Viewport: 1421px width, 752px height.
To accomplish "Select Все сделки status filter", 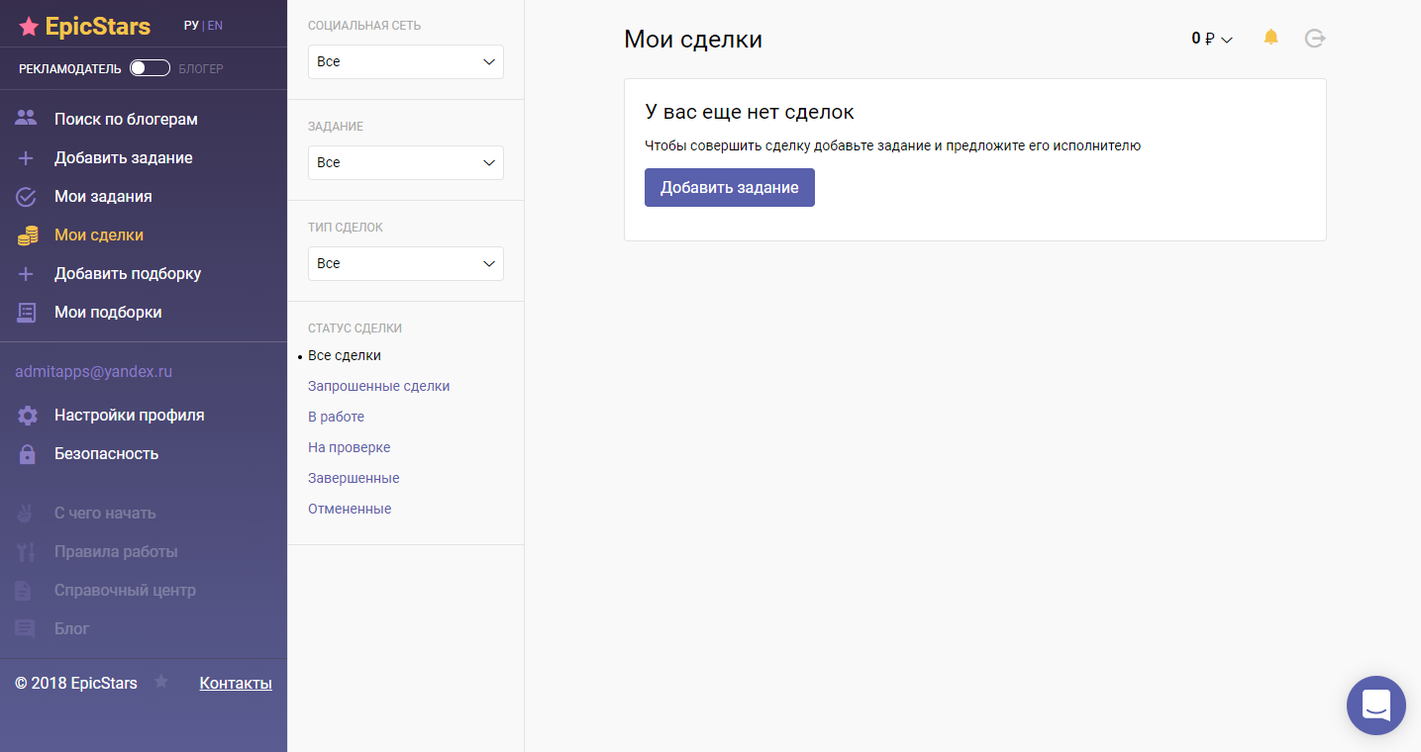I will tap(345, 355).
